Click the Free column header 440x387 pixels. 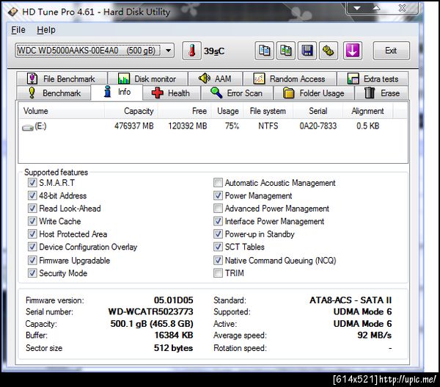point(184,111)
